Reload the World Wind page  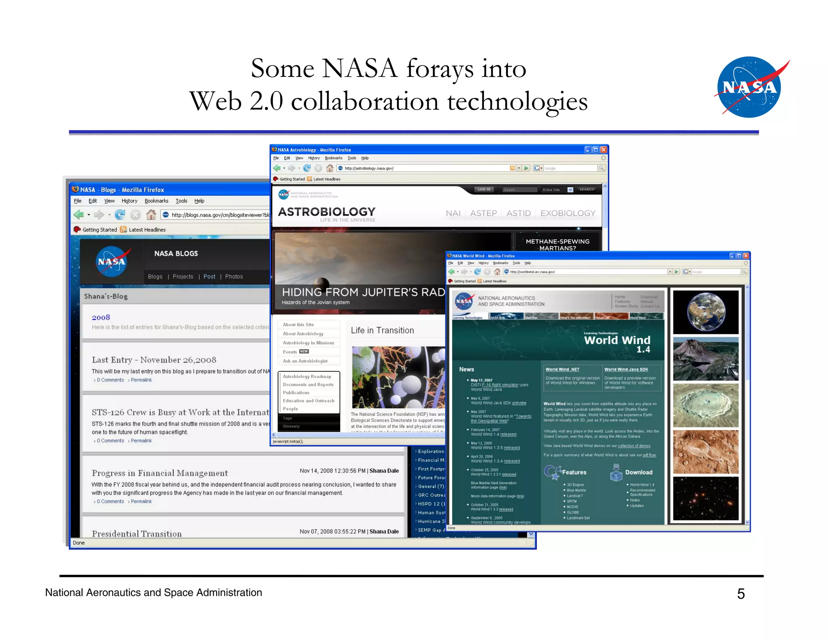478,272
